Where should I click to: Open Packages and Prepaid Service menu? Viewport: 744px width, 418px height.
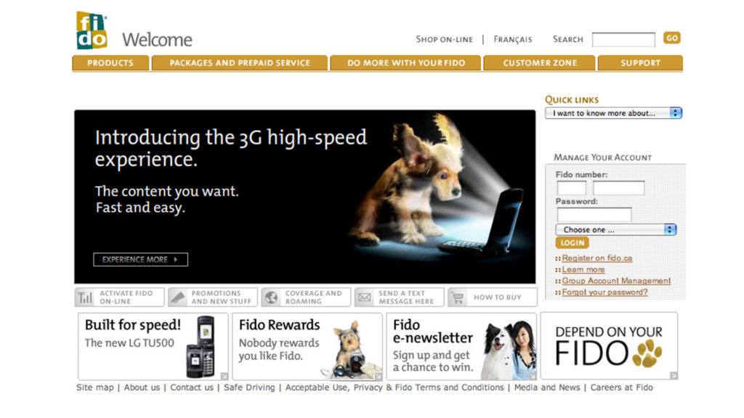coord(240,63)
